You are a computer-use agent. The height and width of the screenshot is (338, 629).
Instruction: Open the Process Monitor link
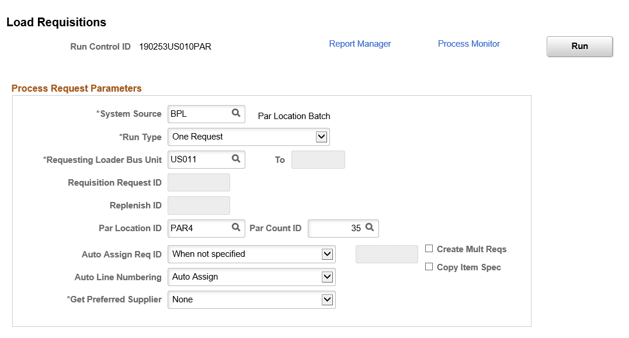468,43
